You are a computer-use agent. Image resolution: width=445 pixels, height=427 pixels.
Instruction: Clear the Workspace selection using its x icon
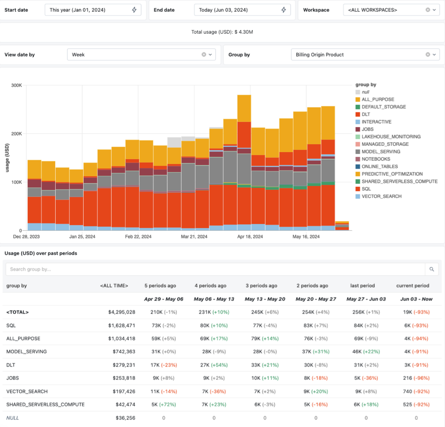[x=427, y=10]
